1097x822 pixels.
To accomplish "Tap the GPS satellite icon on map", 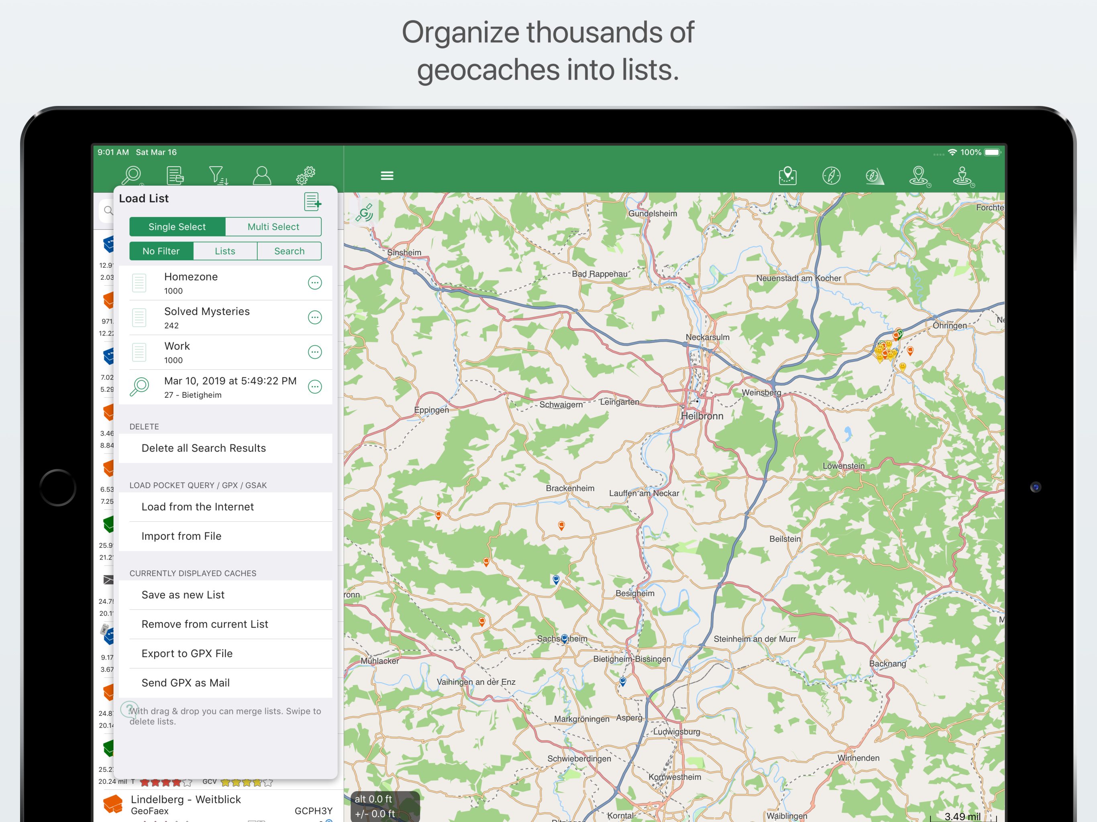I will pos(365,213).
